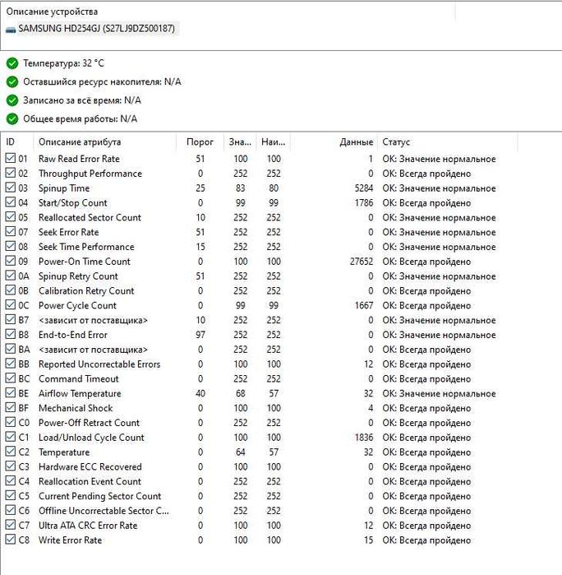This screenshot has width=562, height=575.
Task: Sort by the Данные column header
Action: pos(334,142)
